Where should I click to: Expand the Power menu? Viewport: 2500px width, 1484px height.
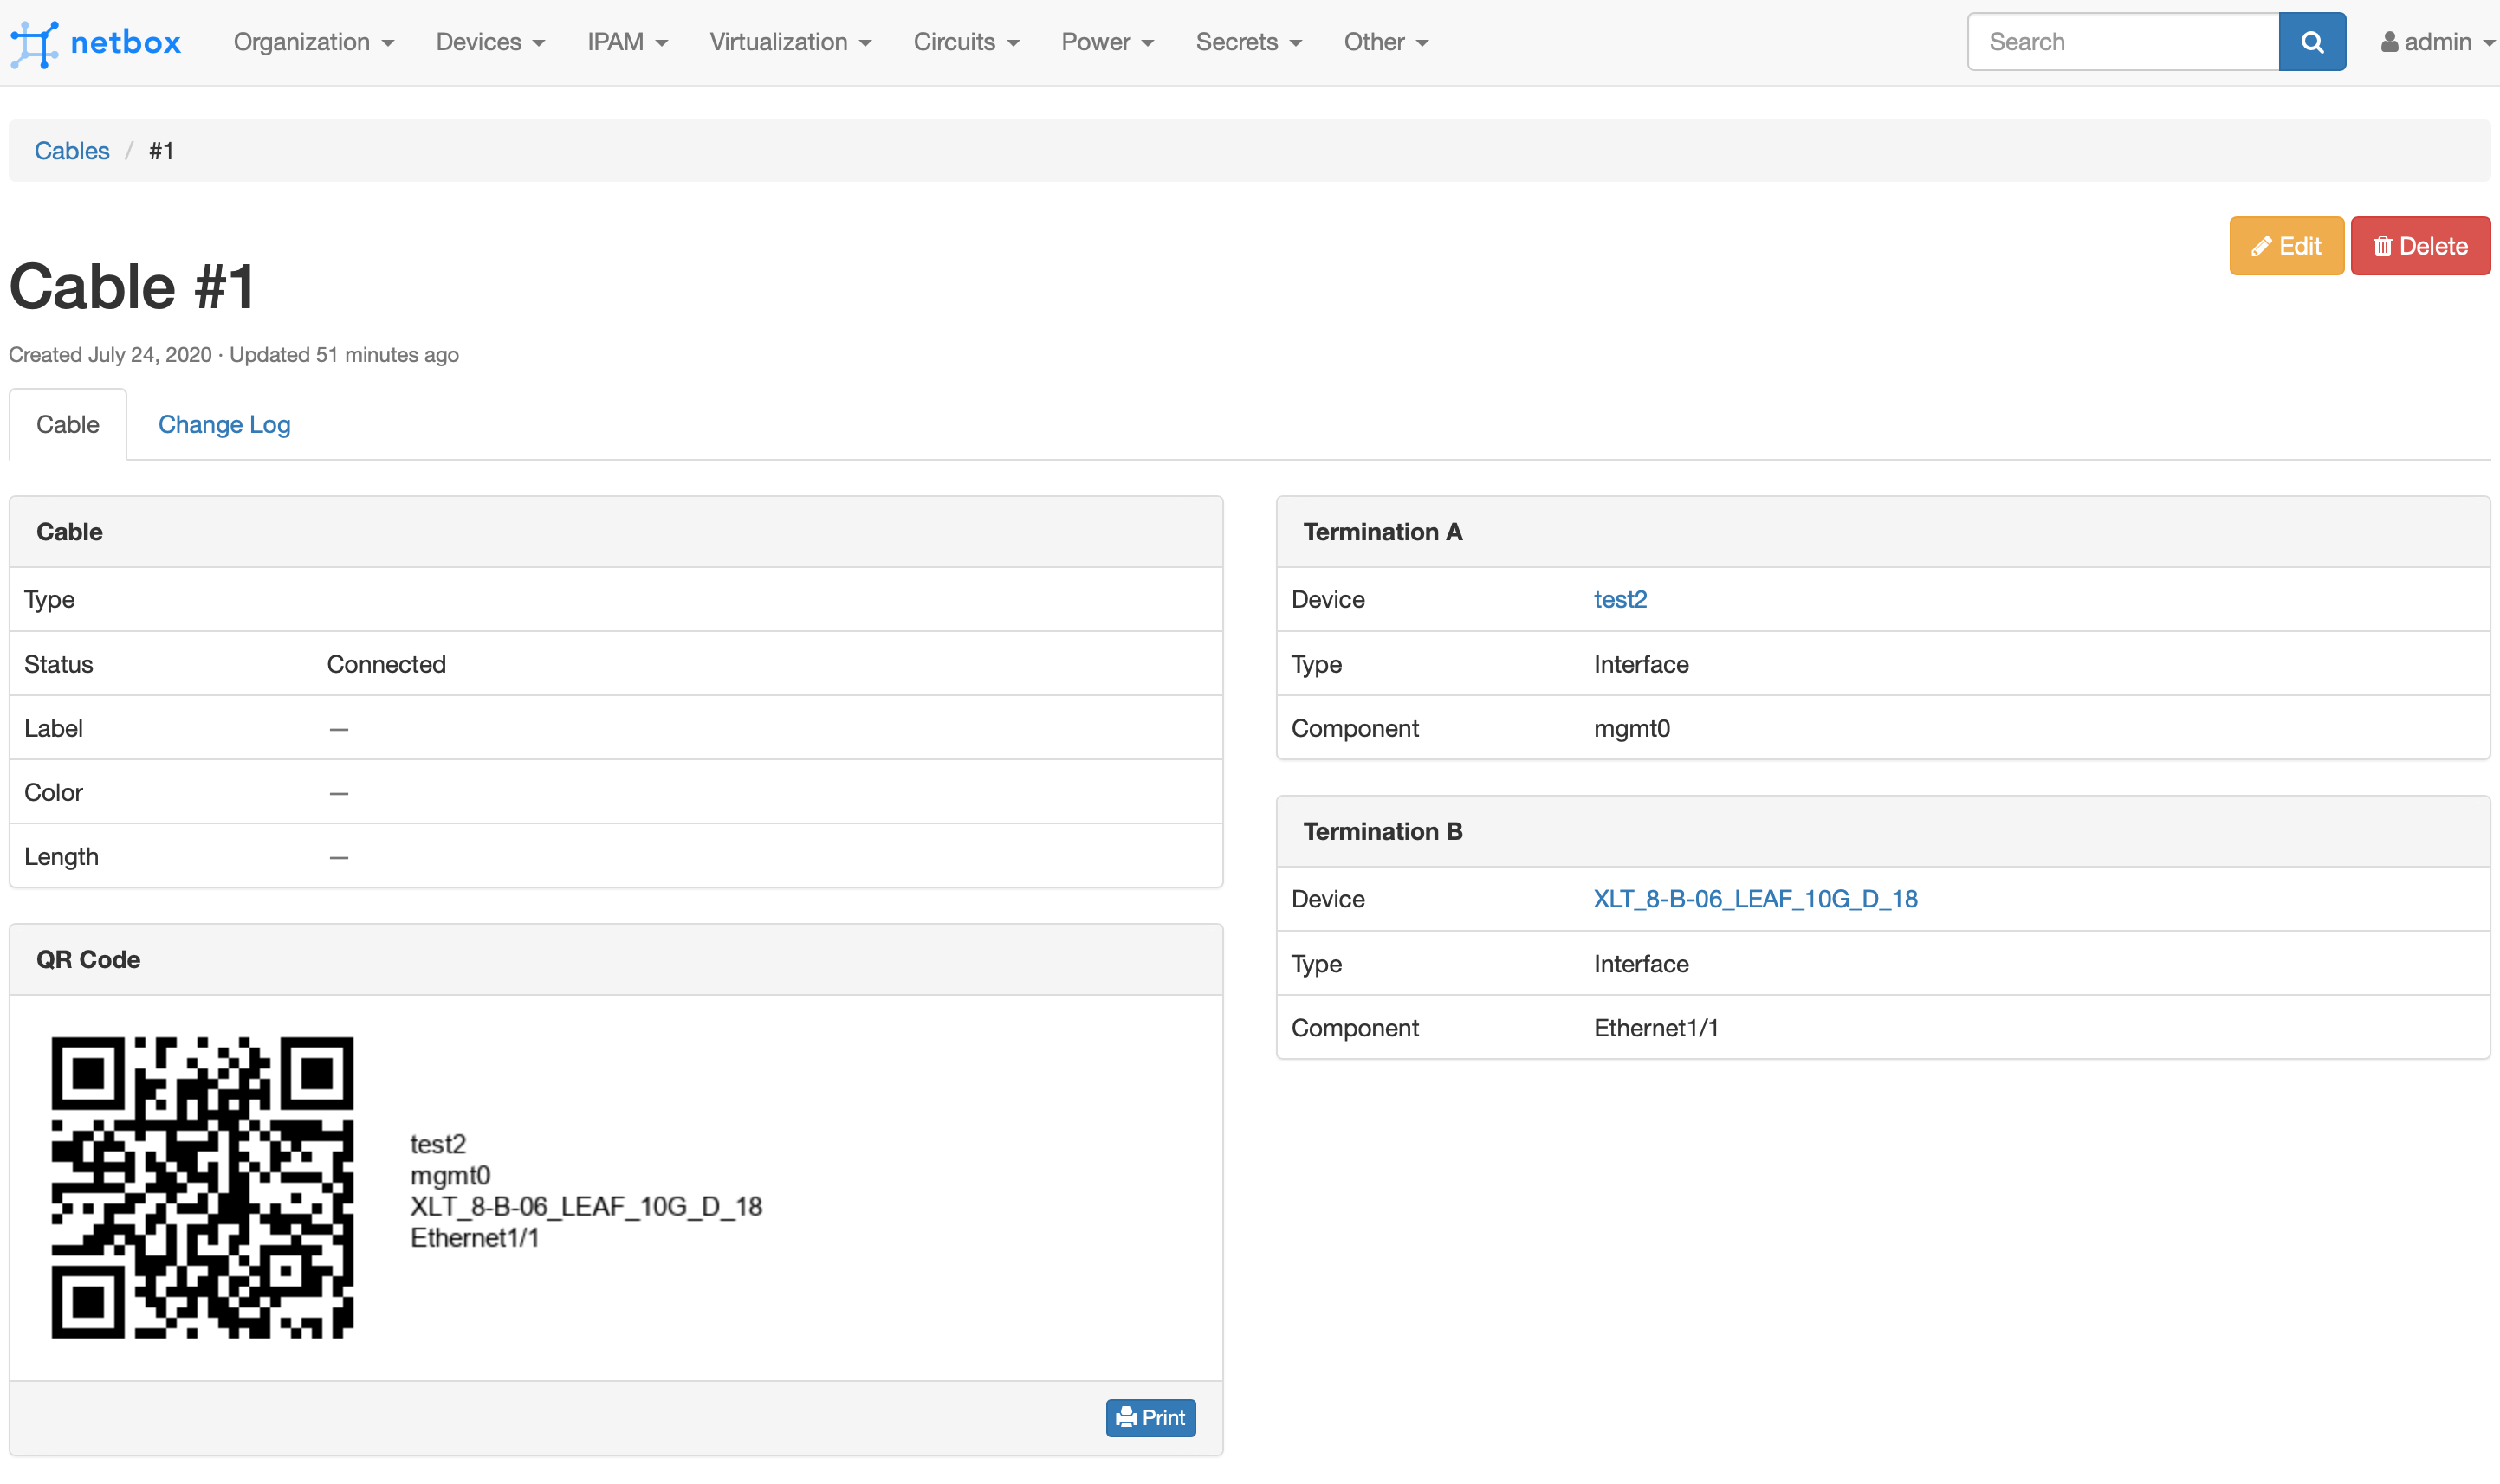[x=1106, y=42]
